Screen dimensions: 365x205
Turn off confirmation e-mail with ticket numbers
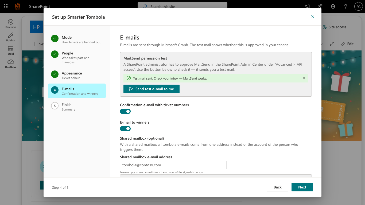pos(125,111)
